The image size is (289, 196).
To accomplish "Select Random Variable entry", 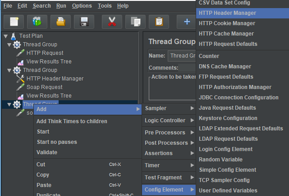I will pos(243,160).
